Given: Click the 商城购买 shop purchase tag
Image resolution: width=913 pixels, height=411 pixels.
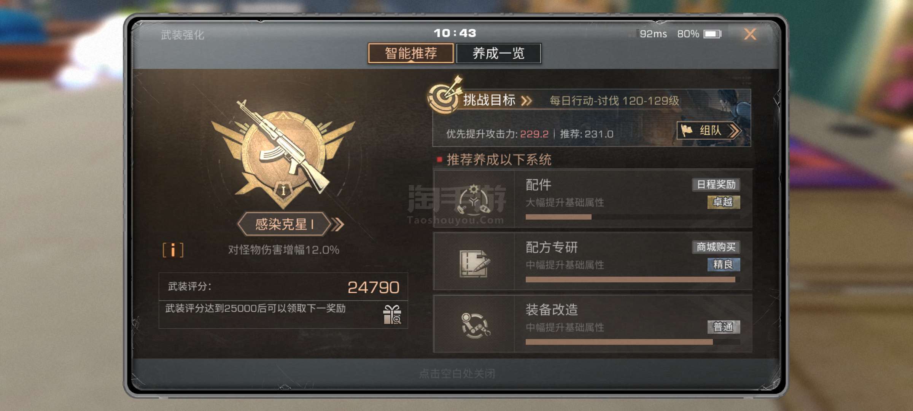Looking at the screenshot, I should coord(716,247).
